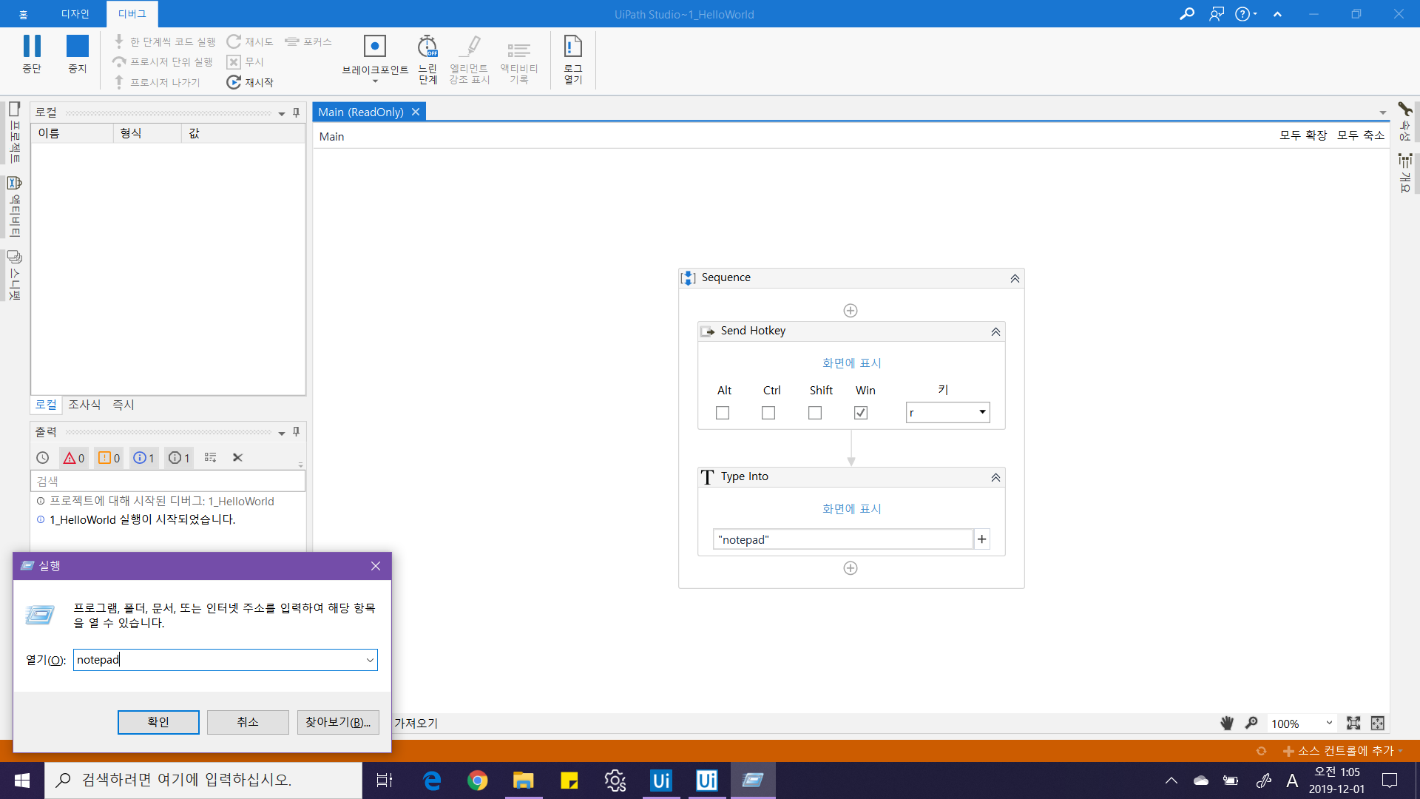Enable the Alt modifier checkbox
This screenshot has height=799, width=1420.
(x=723, y=413)
